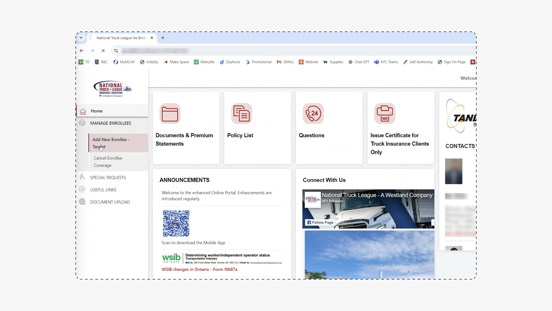Viewport: 552px width, 311px height.
Task: Open the MyMCAP bookmark
Action: (124, 62)
